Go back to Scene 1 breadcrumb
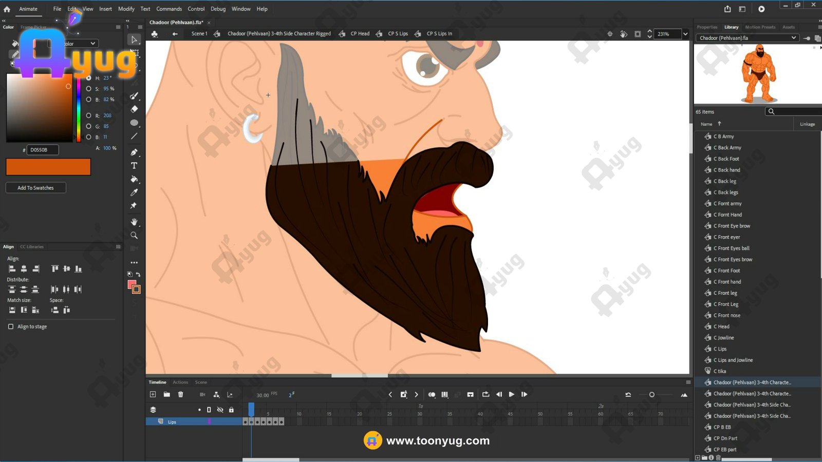The height and width of the screenshot is (462, 822). 199,34
